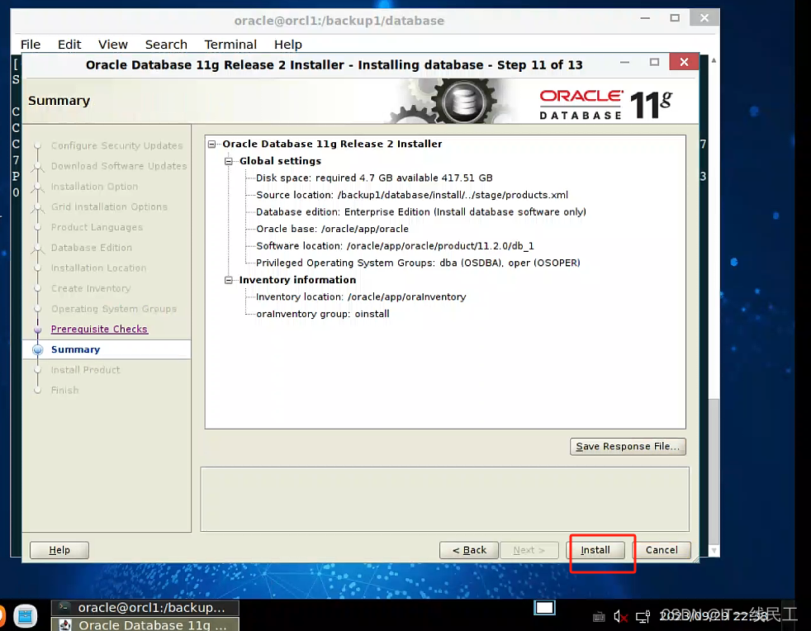Open the Terminal menu

point(230,45)
